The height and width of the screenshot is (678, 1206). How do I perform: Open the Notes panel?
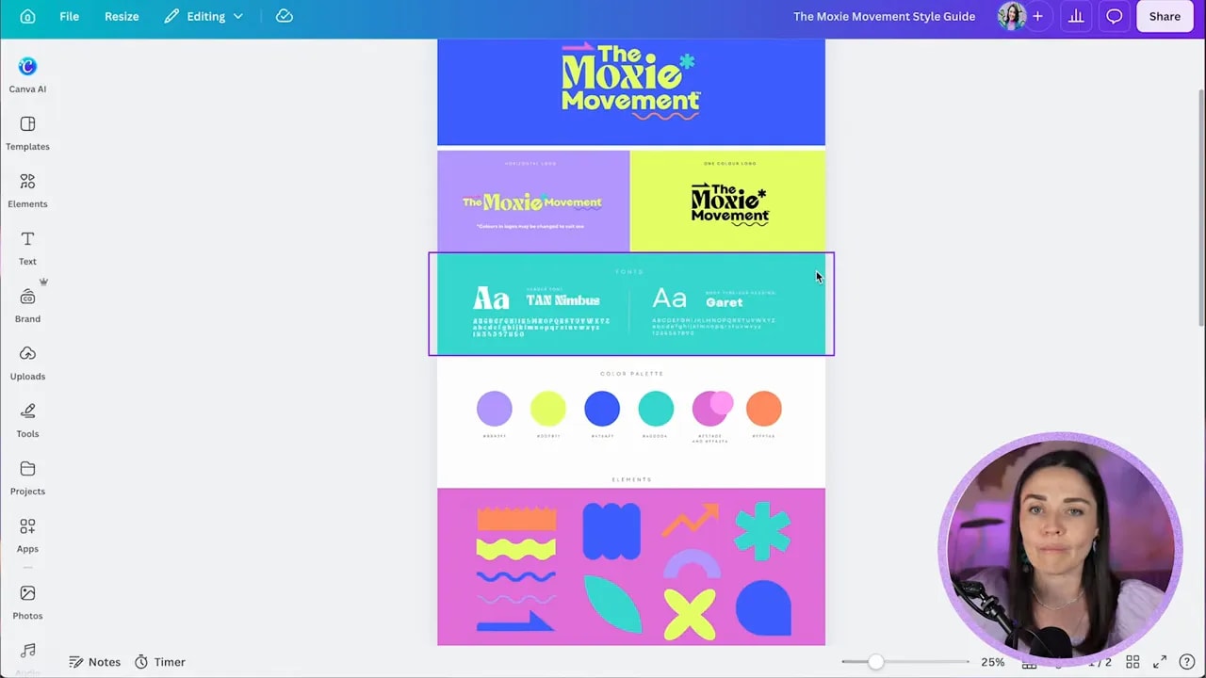[x=95, y=662]
